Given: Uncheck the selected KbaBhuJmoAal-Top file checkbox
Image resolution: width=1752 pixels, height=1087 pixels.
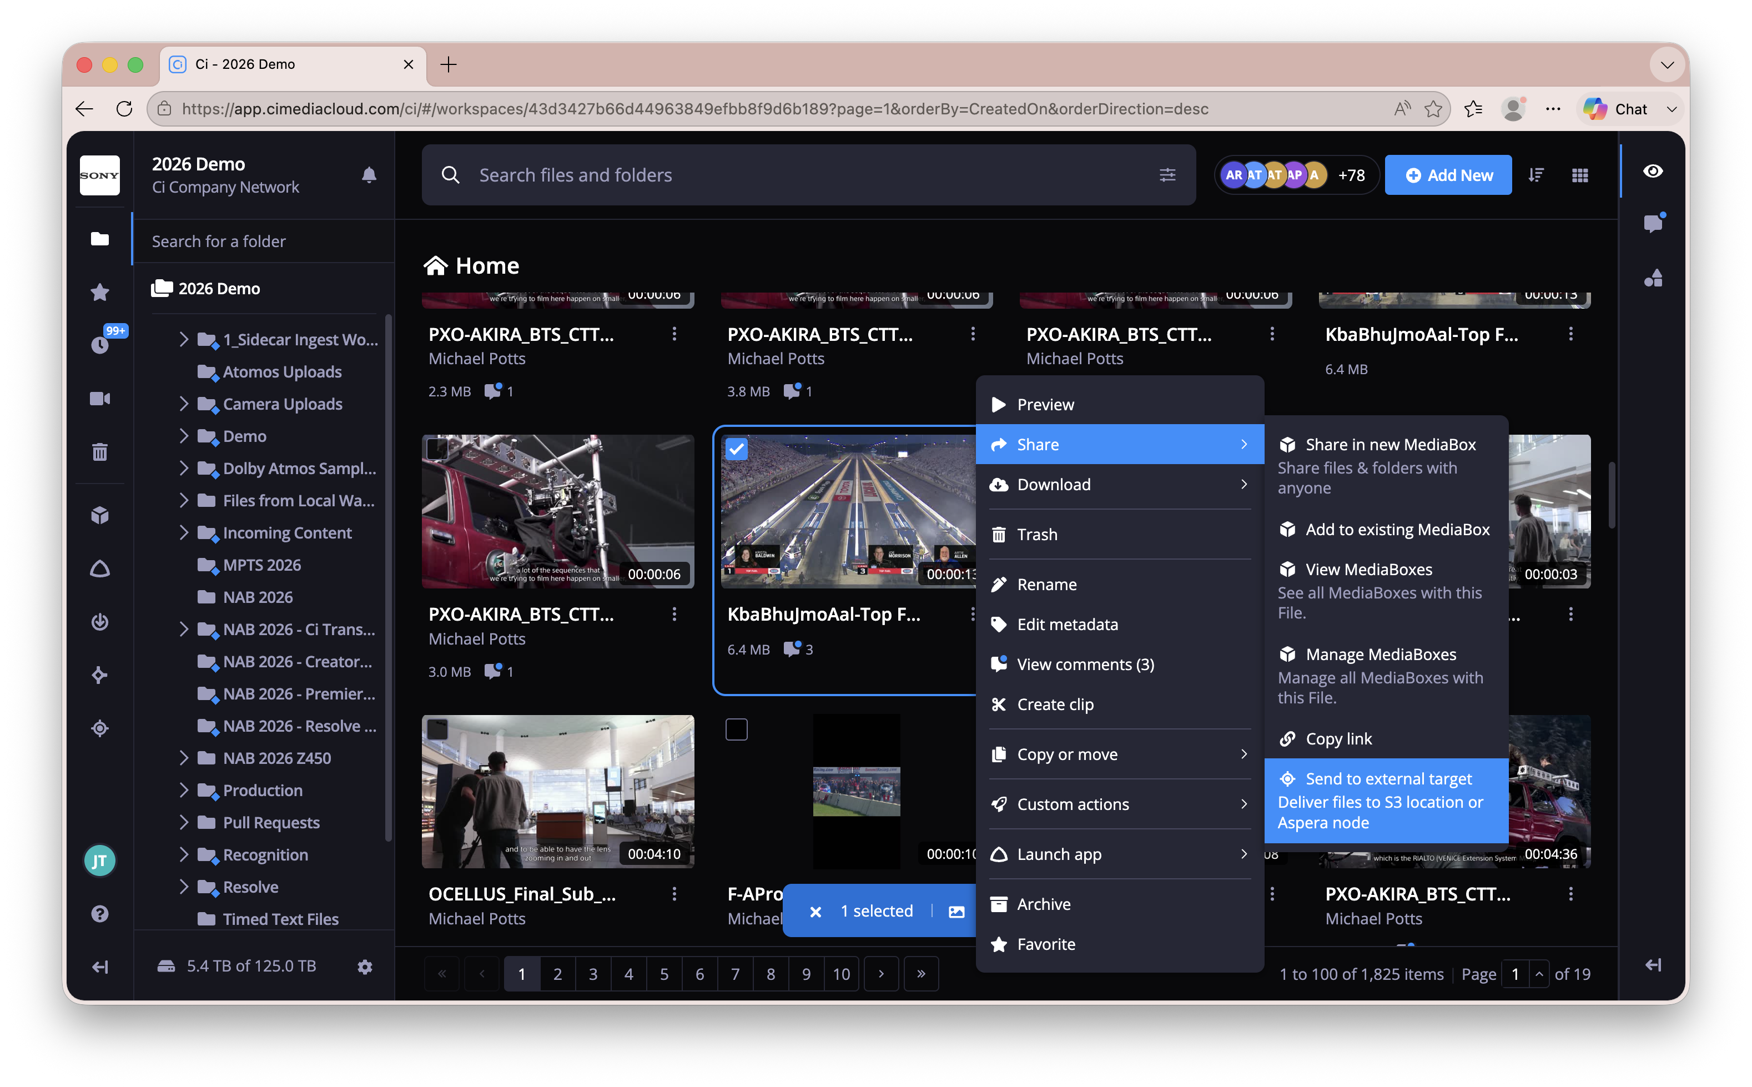Looking at the screenshot, I should click(736, 449).
